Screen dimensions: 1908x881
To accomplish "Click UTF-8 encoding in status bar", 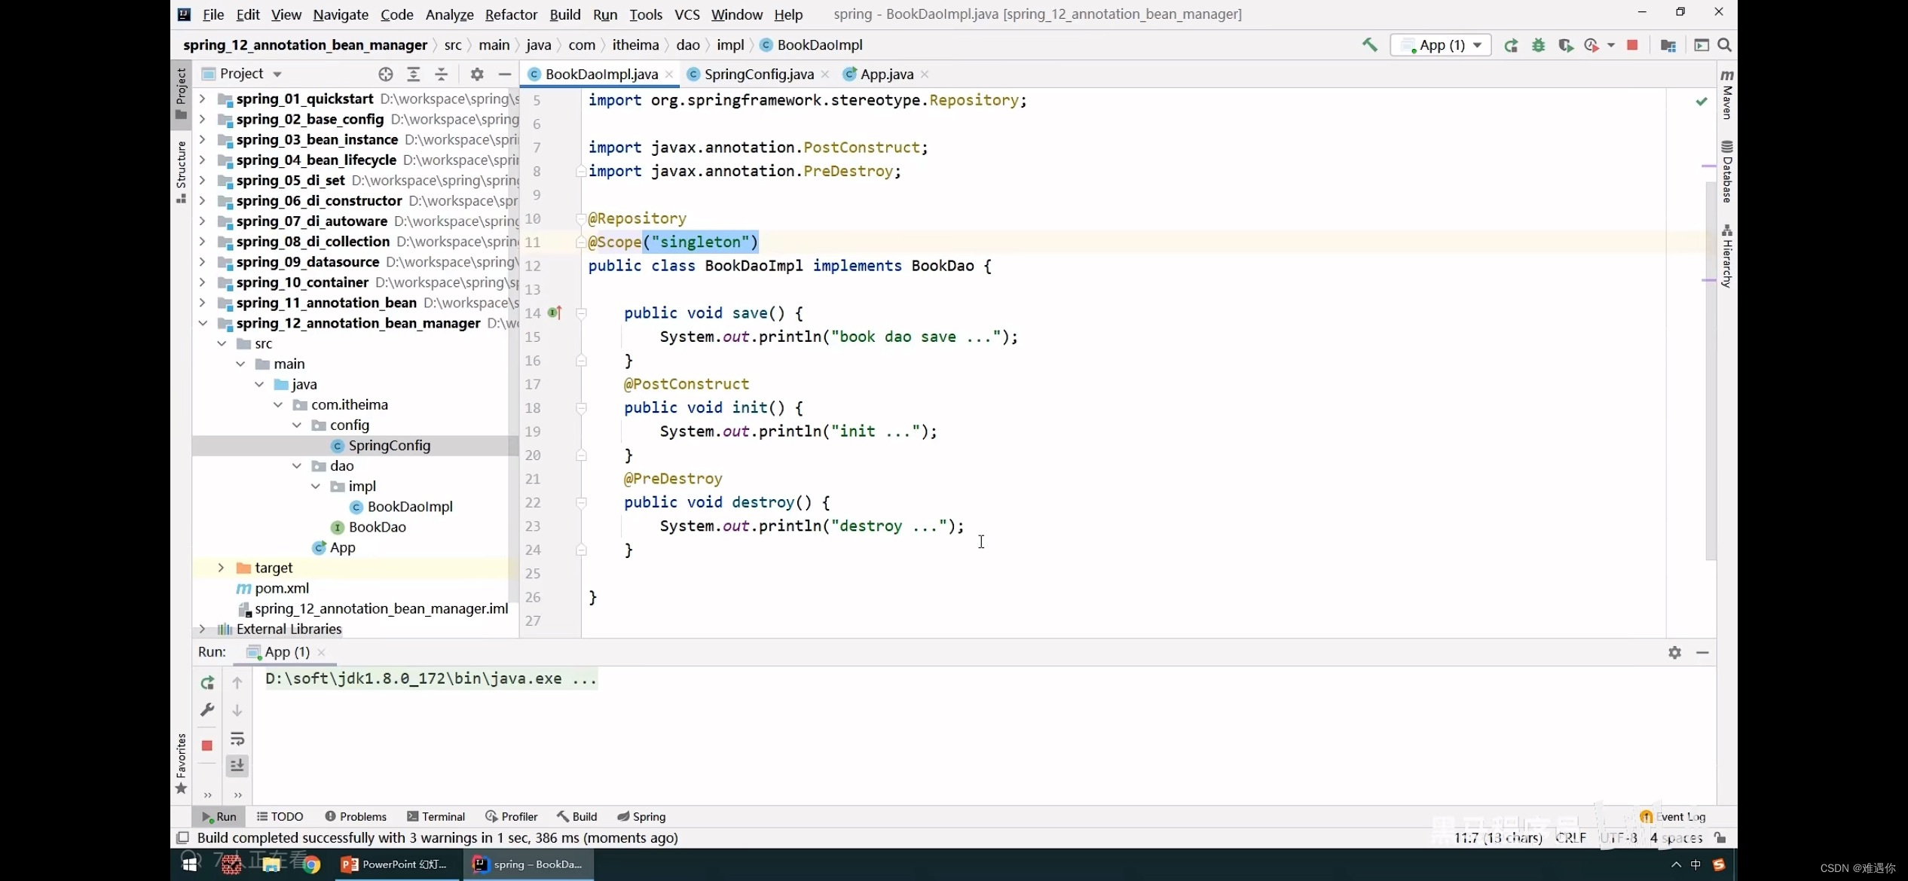I will click(x=1618, y=837).
